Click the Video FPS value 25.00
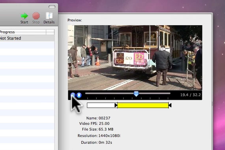225x150 pixels. point(104,124)
